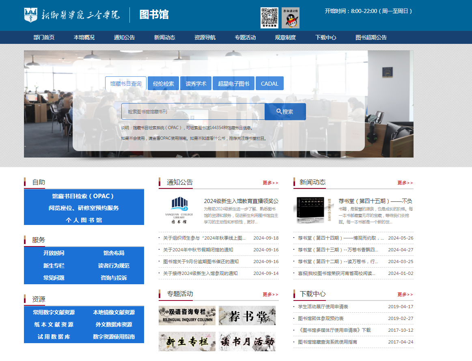Click the WeChat QR code image
Screen dimensions: 472x361
[x=269, y=18]
